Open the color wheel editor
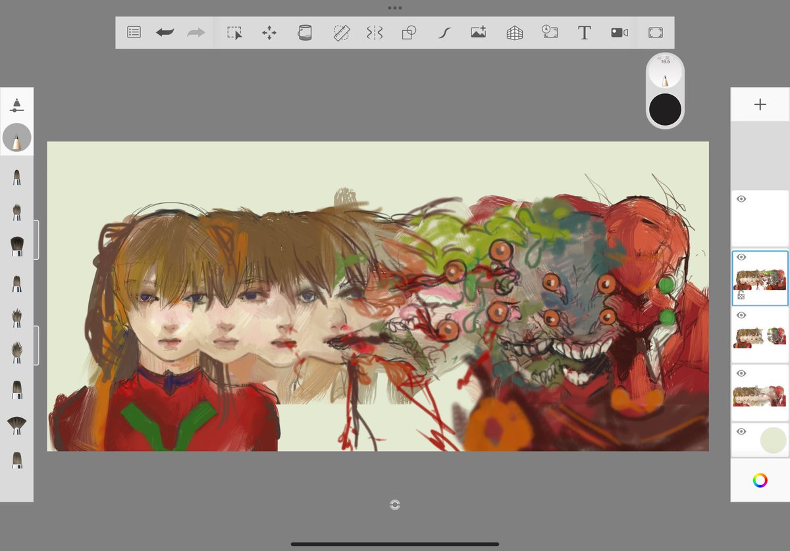The width and height of the screenshot is (790, 551). coord(760,480)
